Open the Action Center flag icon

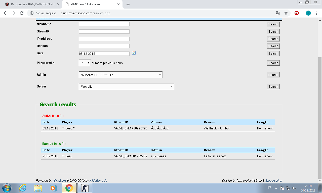coord(283,188)
